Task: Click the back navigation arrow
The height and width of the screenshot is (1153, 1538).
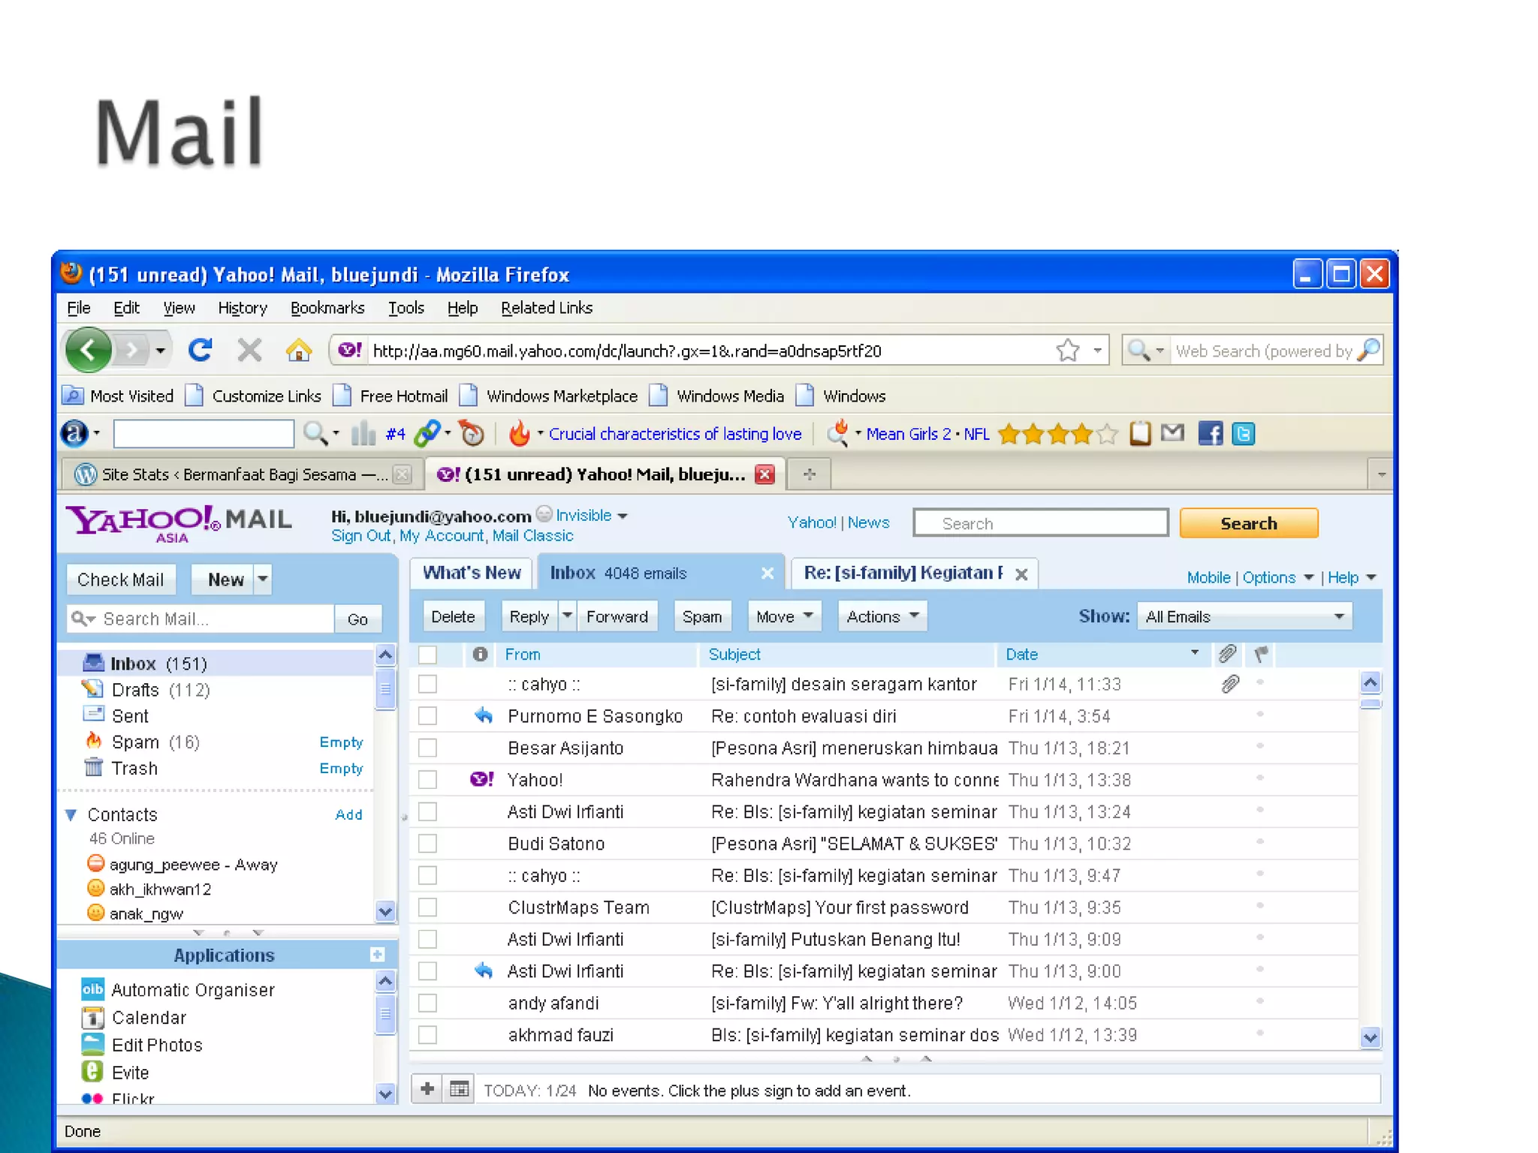Action: (x=89, y=350)
